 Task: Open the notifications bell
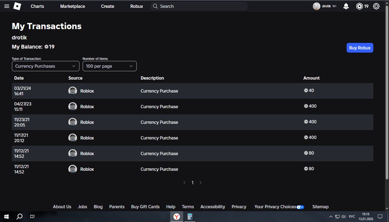point(346,6)
